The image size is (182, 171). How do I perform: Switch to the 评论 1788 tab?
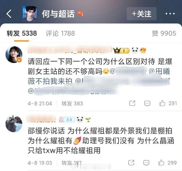(60, 34)
